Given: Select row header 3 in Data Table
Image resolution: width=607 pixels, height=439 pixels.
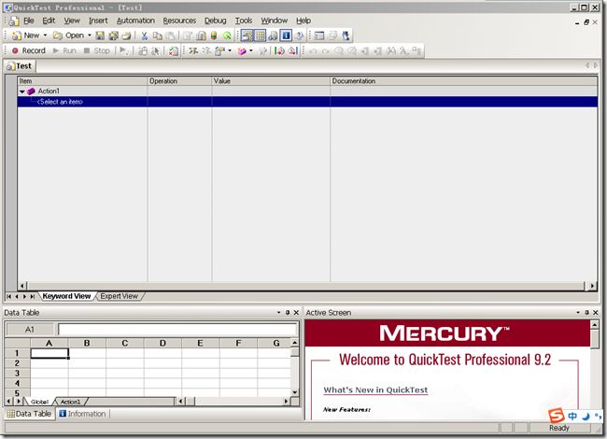Looking at the screenshot, I should tap(17, 374).
